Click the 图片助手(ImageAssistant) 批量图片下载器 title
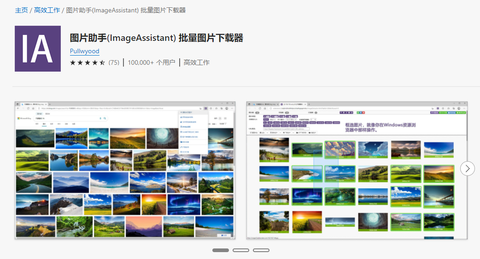The image size is (480, 259). tap(156, 38)
